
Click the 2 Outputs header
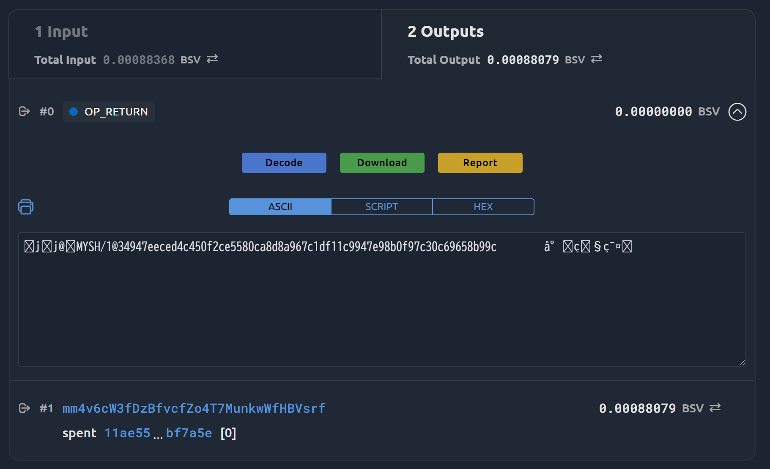click(446, 31)
